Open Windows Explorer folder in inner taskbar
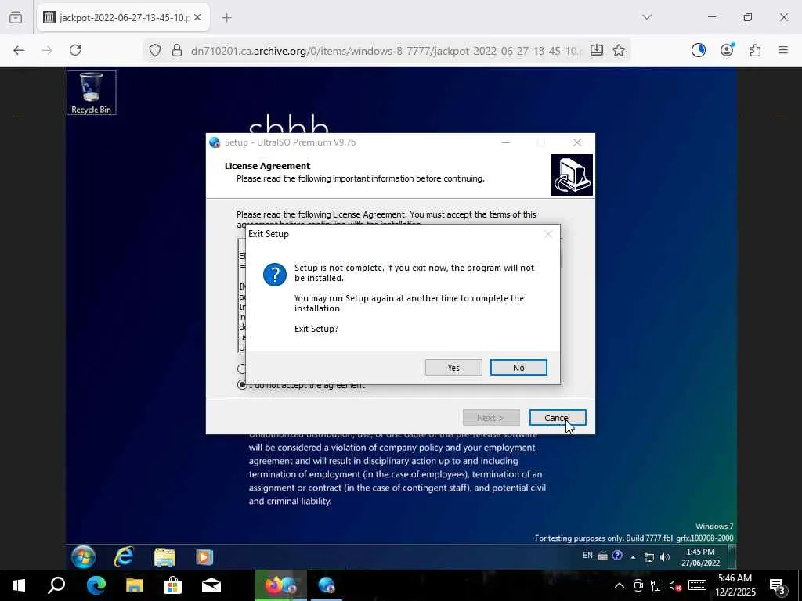 (x=164, y=556)
